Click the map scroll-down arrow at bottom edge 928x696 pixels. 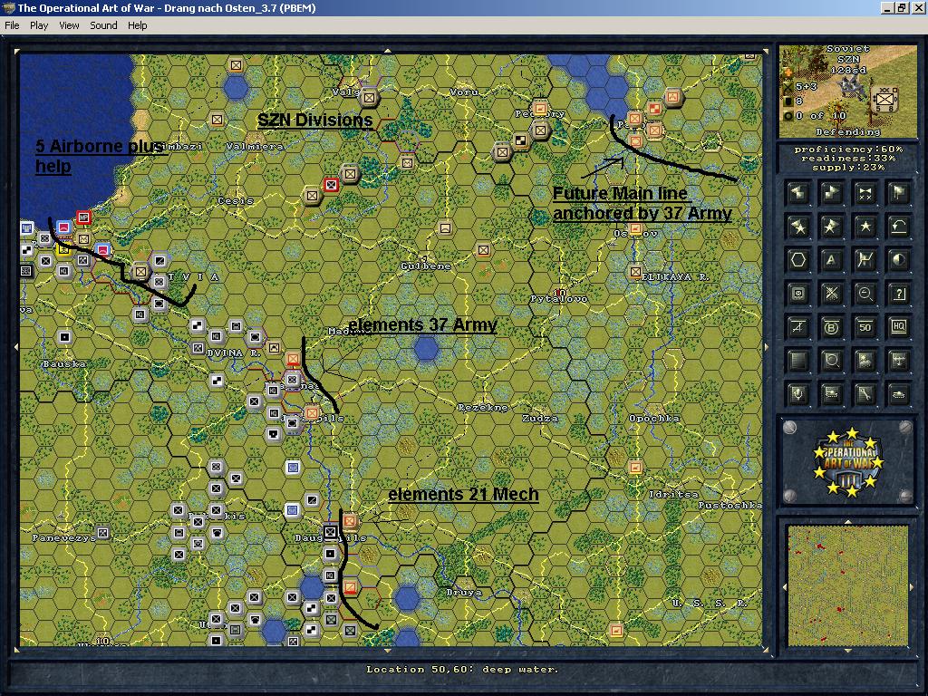pos(388,651)
